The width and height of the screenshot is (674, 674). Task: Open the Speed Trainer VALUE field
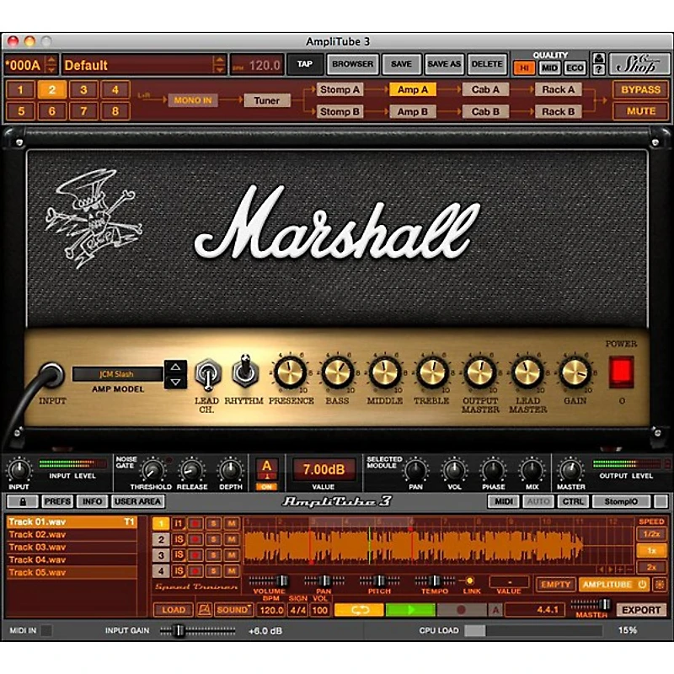pos(510,582)
